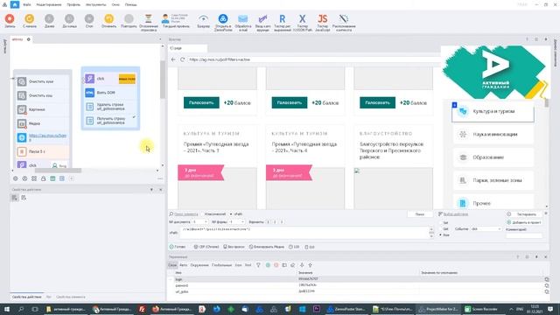This screenshot has height=315, width=560.
Task: Select the Получить строку url_golosovaniya block
Action: [110, 121]
